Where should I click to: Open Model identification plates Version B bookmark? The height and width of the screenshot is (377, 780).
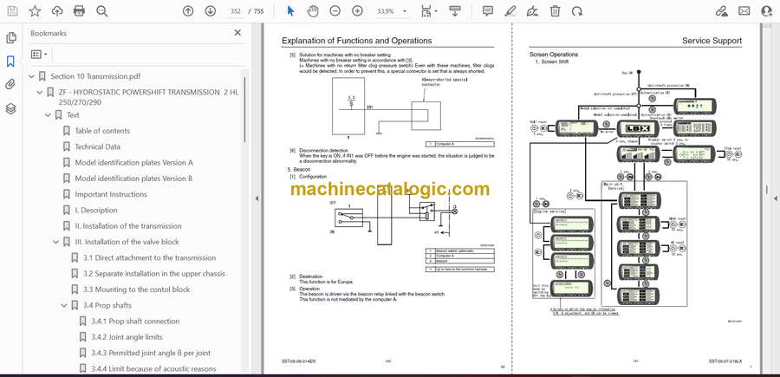(x=133, y=178)
